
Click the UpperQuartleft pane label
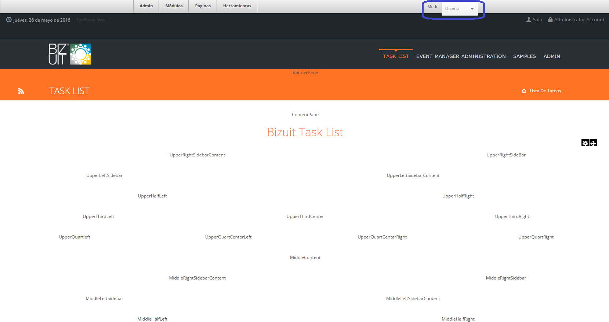(x=75, y=237)
